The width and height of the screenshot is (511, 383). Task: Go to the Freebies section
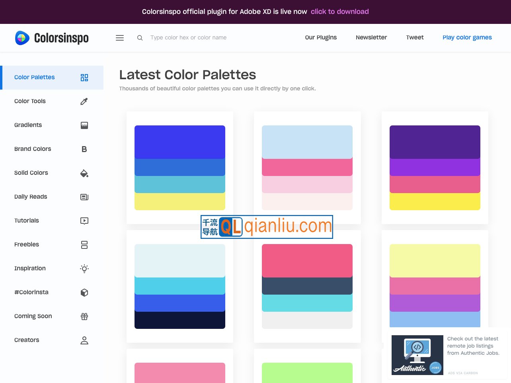tap(27, 244)
